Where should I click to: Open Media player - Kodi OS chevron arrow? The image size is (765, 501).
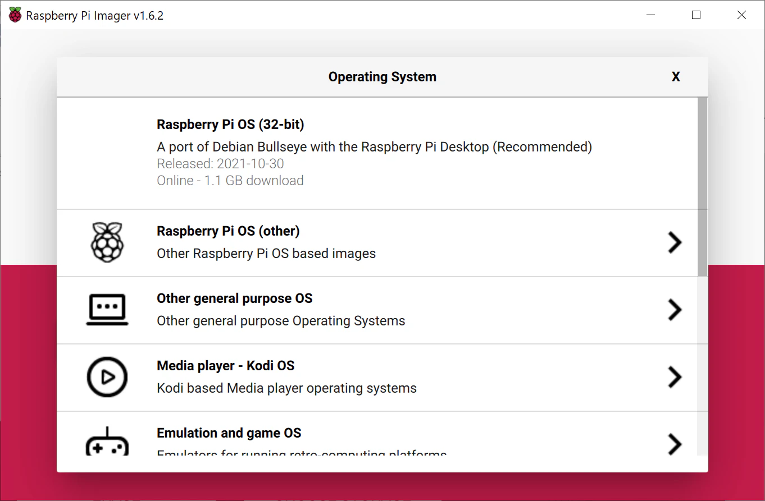point(675,377)
